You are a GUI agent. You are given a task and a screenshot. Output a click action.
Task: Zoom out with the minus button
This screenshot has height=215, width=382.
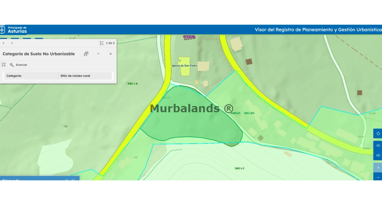coord(378,177)
